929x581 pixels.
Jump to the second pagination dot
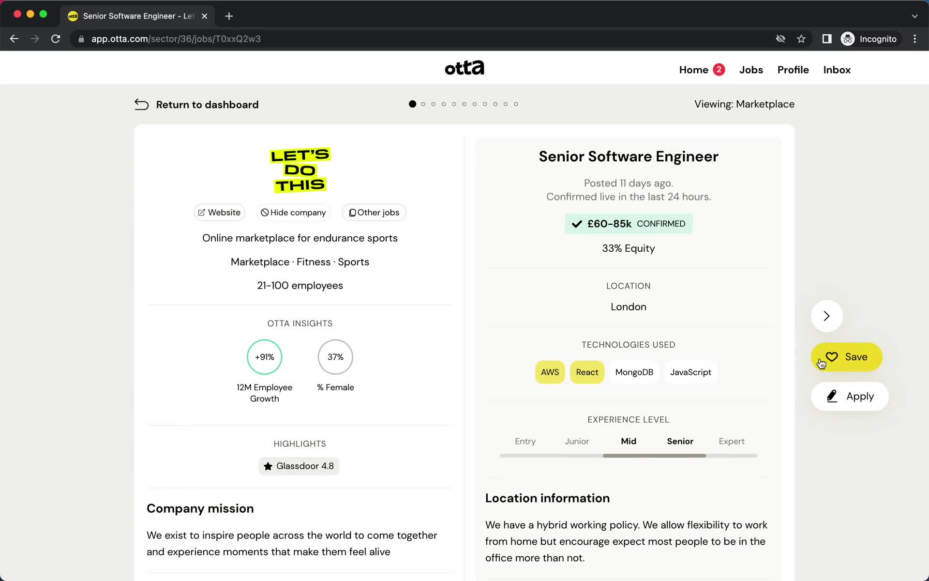click(x=423, y=104)
